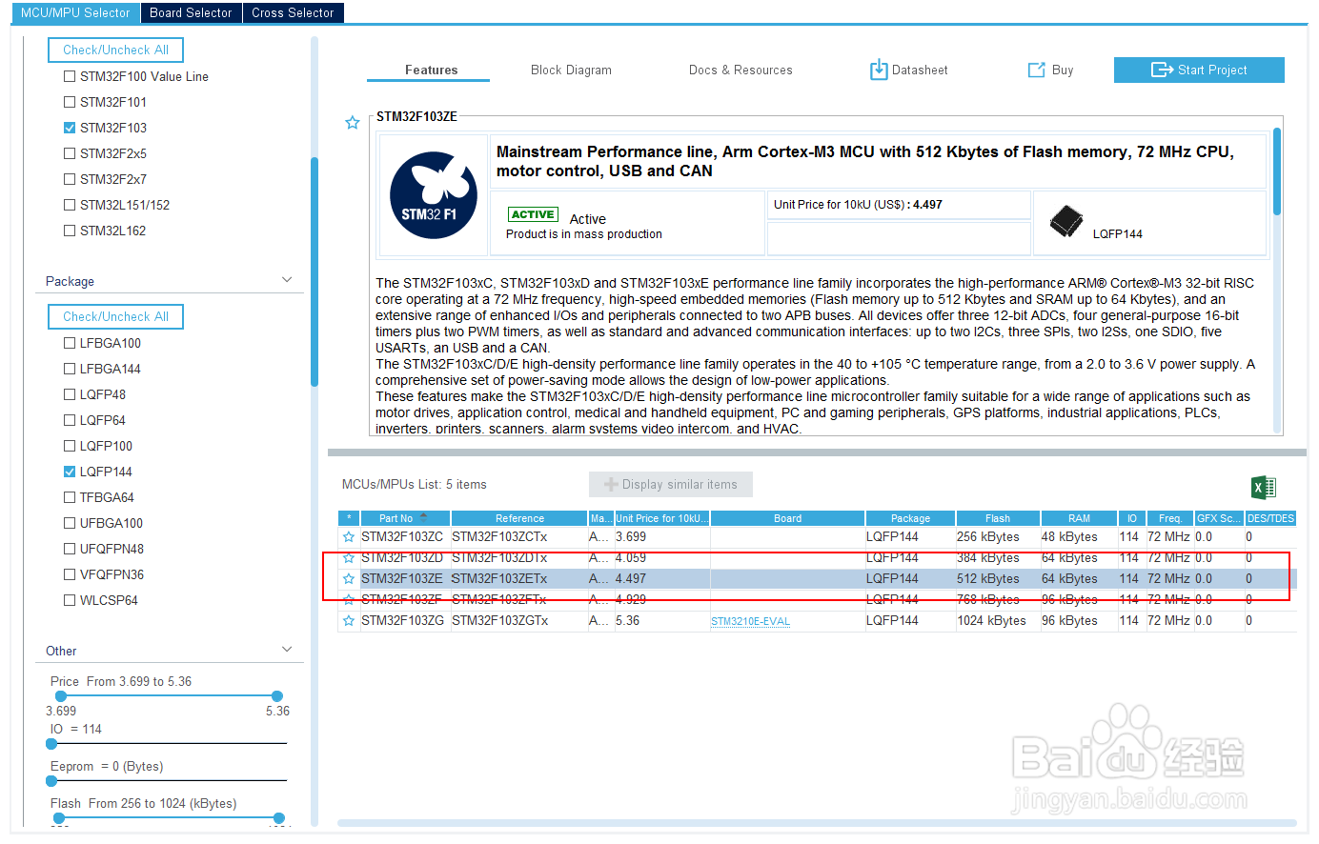Uncheck the LQFP144 package filter
The width and height of the screenshot is (1319, 844).
[70, 472]
